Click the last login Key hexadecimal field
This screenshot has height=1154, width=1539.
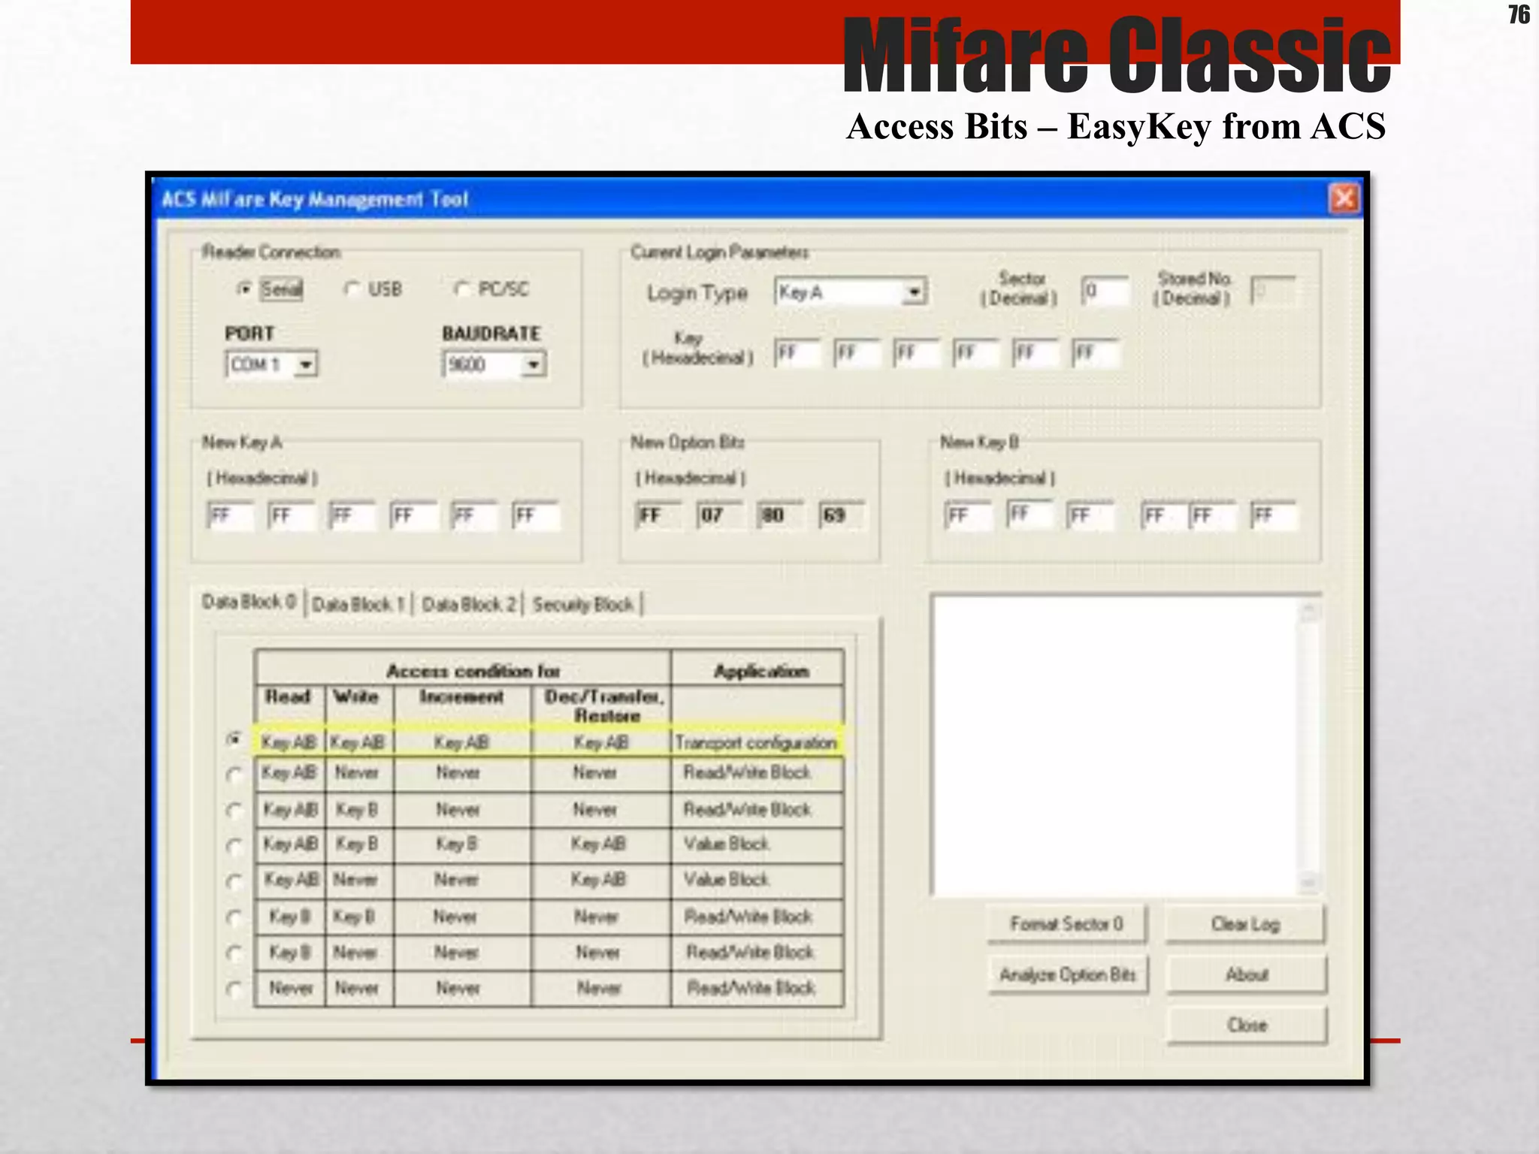tap(1096, 353)
